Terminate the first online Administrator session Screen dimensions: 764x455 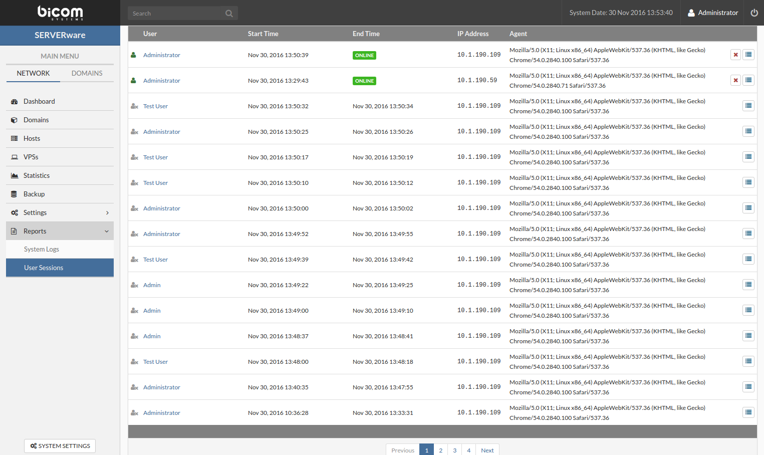point(735,55)
